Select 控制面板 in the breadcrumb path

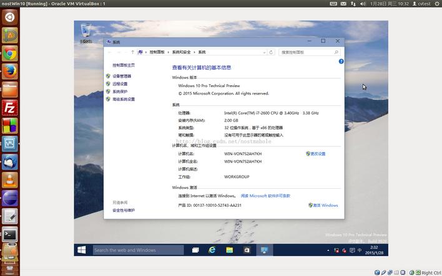(x=157, y=52)
